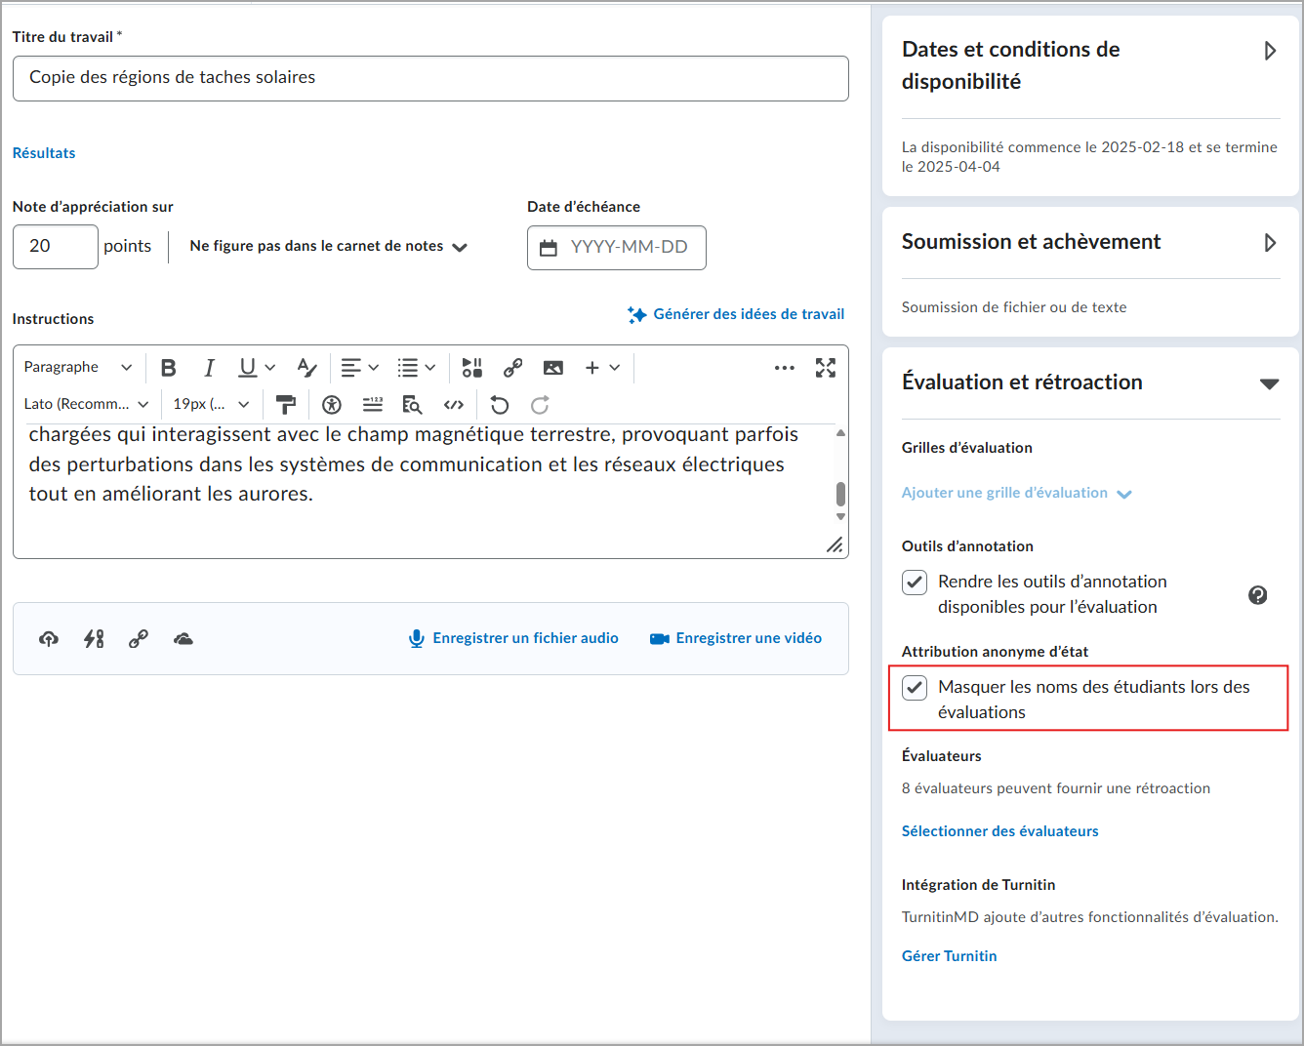Viewport: 1304px width, 1046px height.
Task: Check accessibility of the instructions content
Action: pos(331,404)
